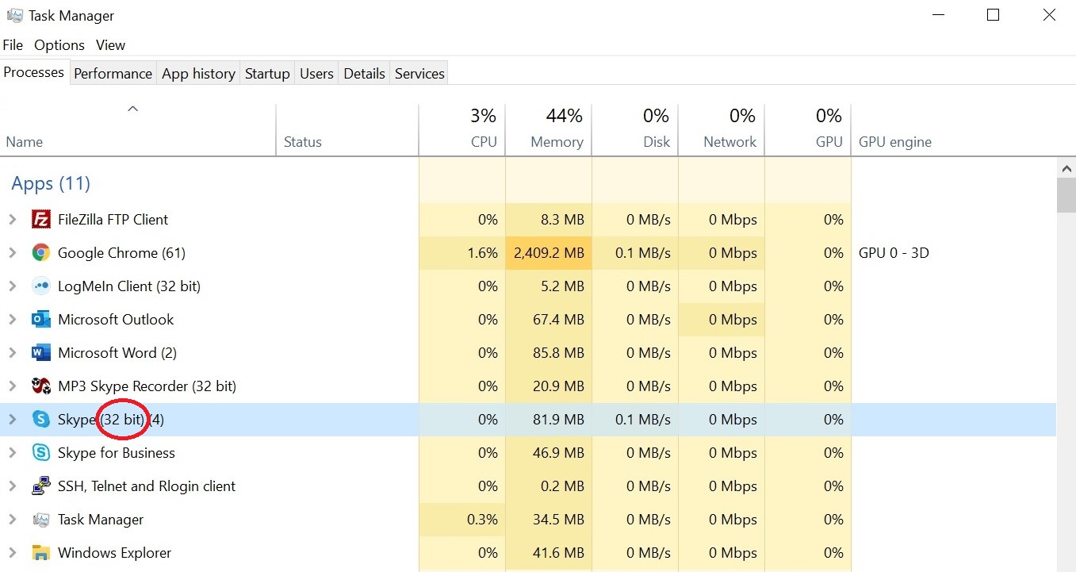Select the MP3 Skype Recorder (32 bit) name

click(x=147, y=386)
